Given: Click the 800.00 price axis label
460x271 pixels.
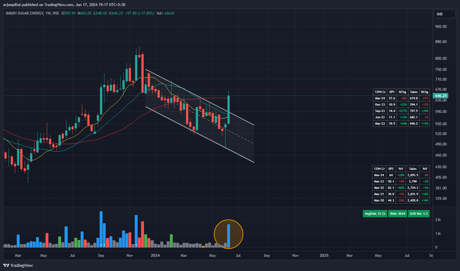Looking at the screenshot, I should click(x=441, y=59).
